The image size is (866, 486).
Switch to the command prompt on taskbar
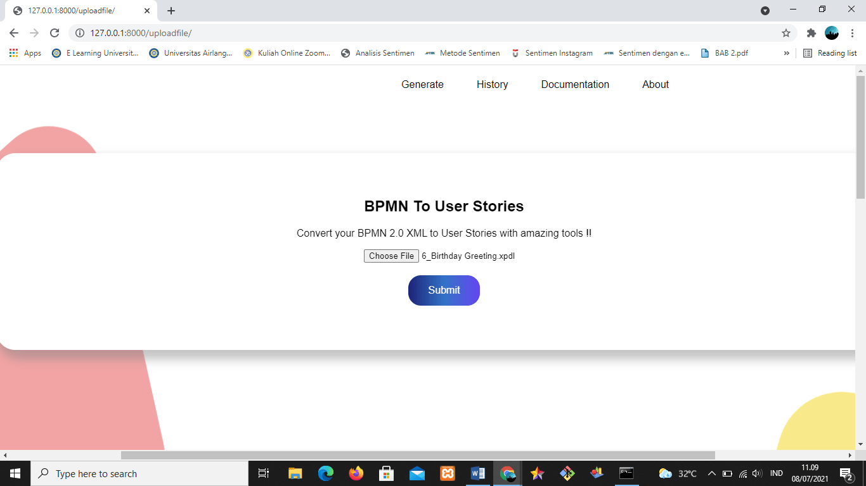click(626, 473)
